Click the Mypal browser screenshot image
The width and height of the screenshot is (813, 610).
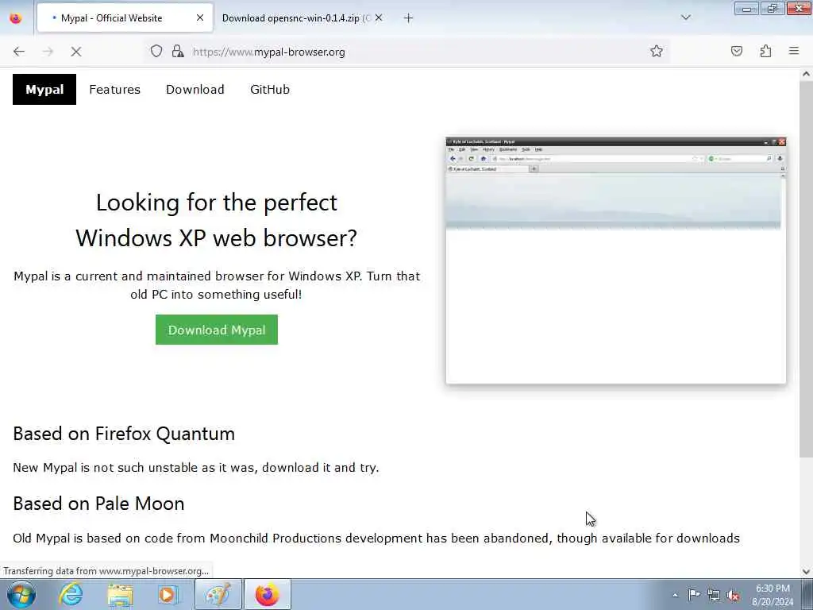[616, 261]
